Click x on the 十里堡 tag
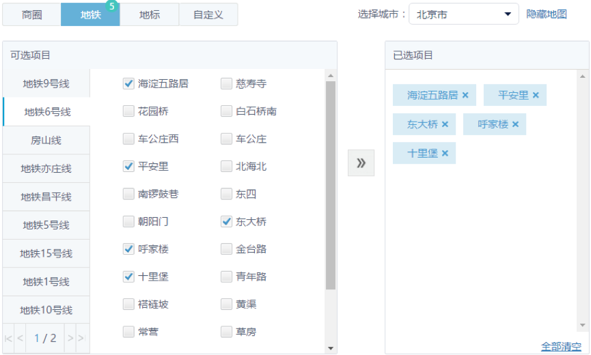The height and width of the screenshot is (355, 591). point(445,154)
